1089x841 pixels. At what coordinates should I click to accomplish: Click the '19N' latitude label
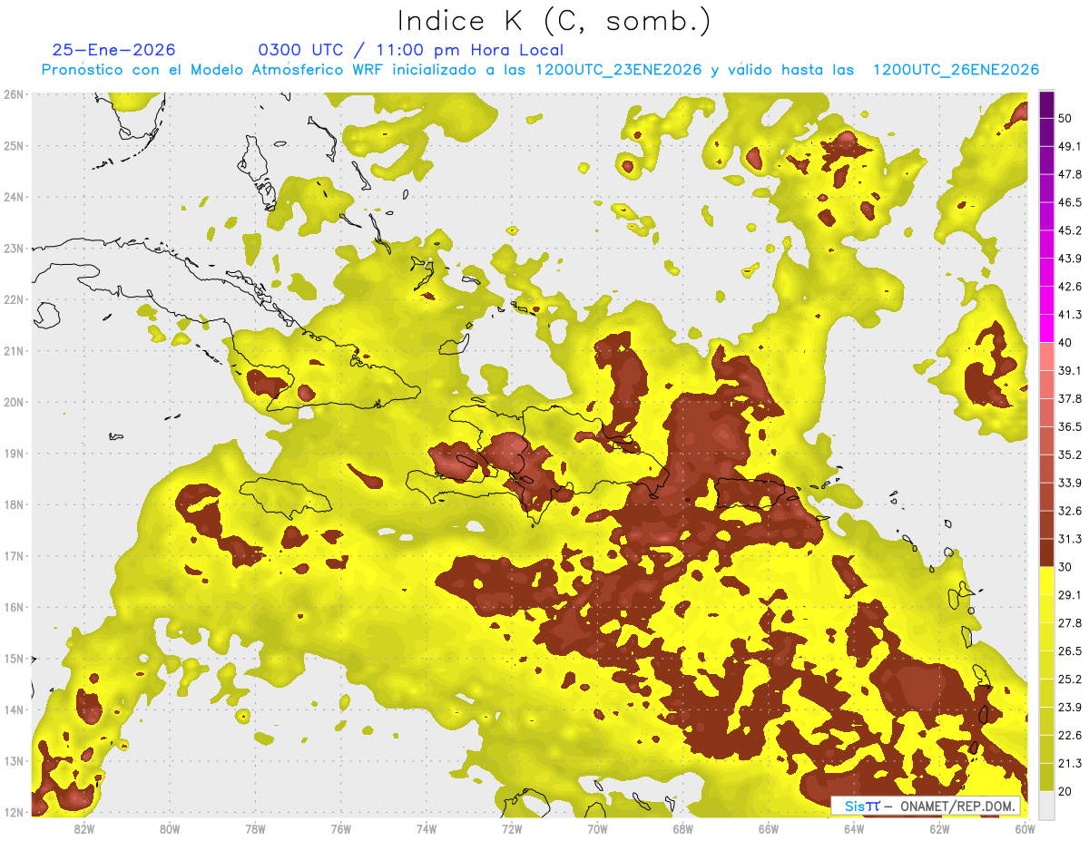point(14,453)
